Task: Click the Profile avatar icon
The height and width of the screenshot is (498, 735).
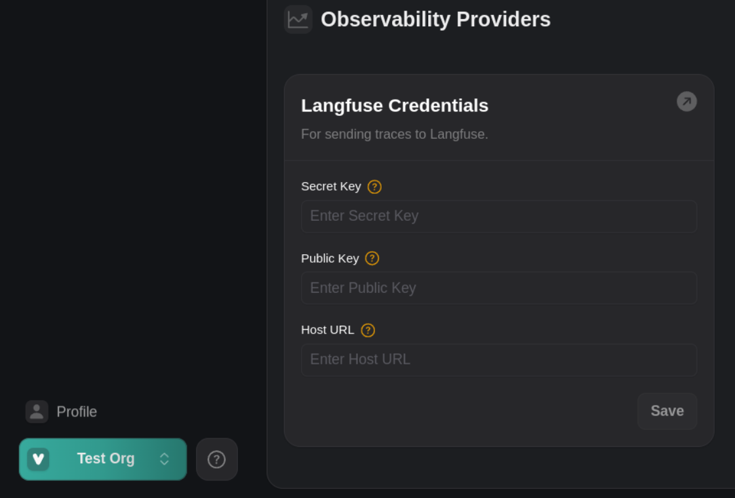Action: (37, 412)
